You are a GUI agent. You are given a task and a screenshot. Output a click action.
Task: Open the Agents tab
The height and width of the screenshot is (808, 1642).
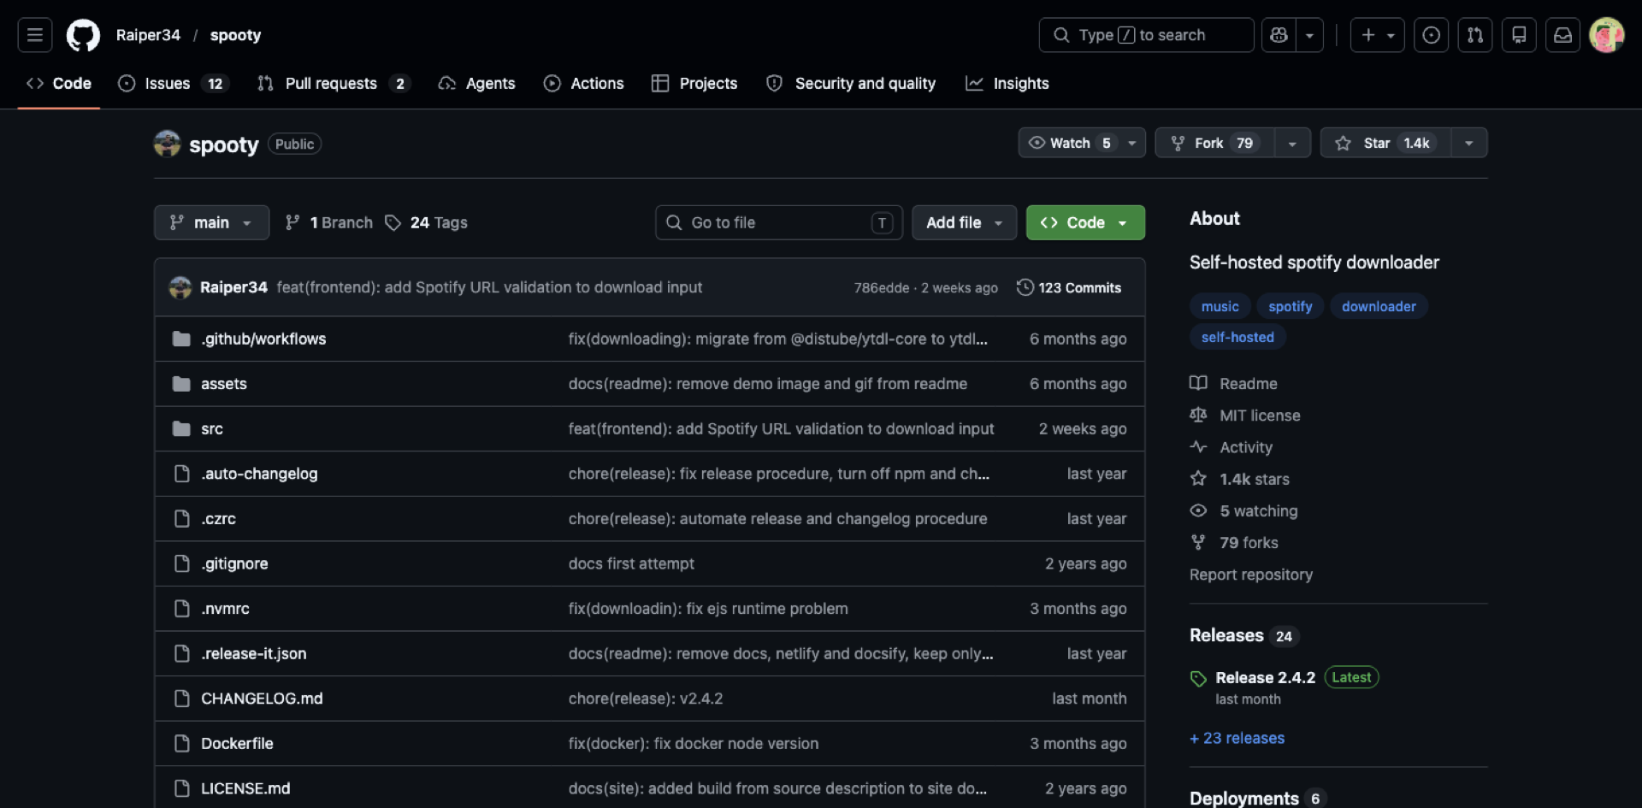pos(477,83)
